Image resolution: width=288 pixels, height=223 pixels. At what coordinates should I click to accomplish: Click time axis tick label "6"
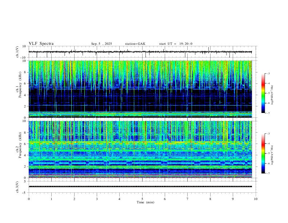(x=165, y=199)
